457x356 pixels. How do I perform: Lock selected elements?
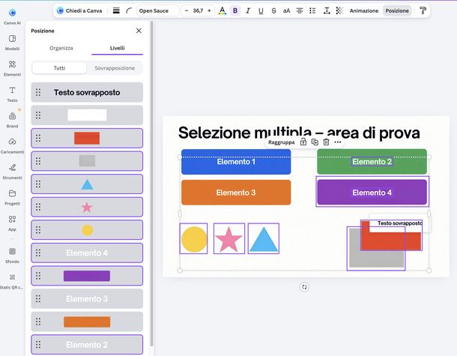(x=303, y=142)
